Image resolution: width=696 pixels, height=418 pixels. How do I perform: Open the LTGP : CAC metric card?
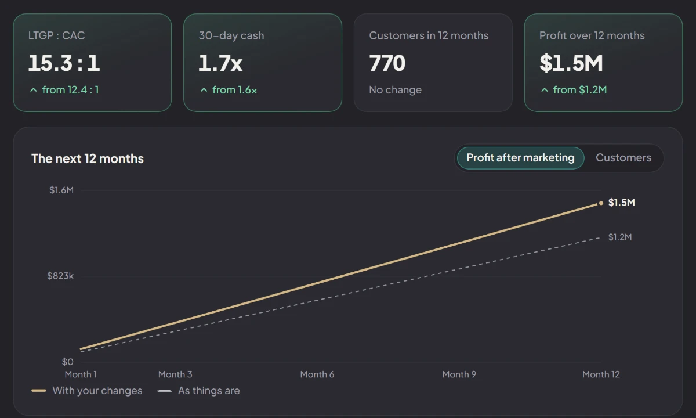(x=92, y=63)
